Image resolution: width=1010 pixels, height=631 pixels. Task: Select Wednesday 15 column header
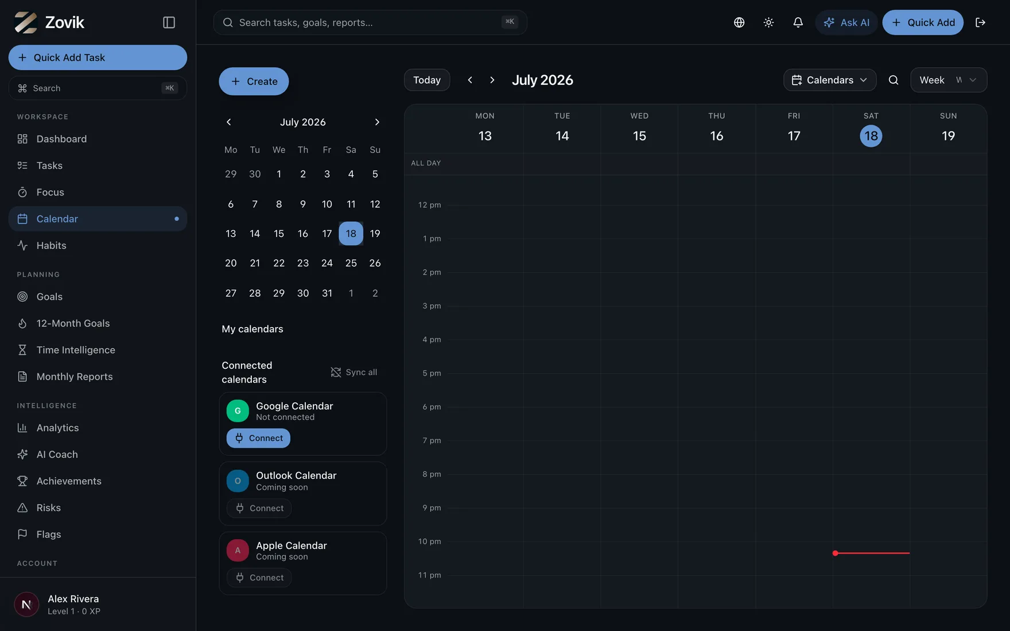click(x=639, y=129)
